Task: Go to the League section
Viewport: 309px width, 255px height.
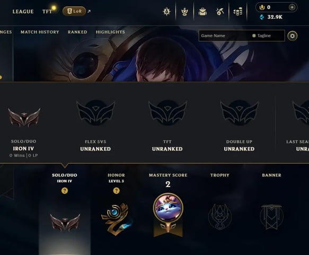Action: (x=23, y=12)
